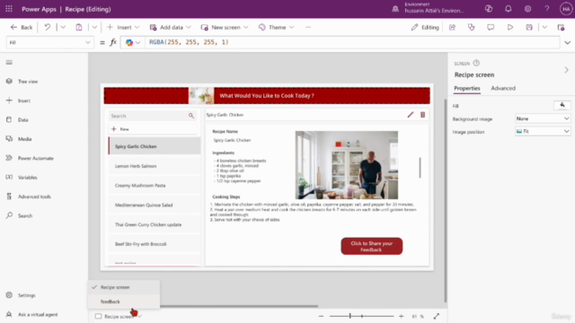Screen dimensions: 575x323
Task: Open the Add data menu
Action: [171, 28]
